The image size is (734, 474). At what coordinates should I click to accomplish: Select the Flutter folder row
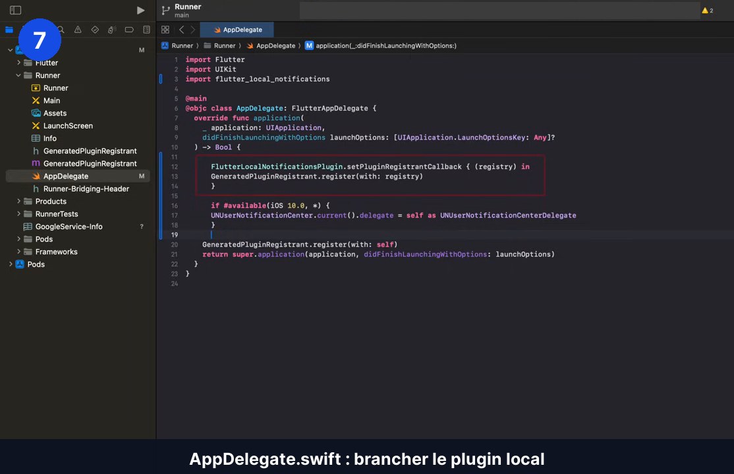point(78,63)
